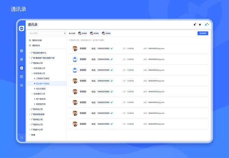Viewport: 229px width, 158px height.
Task: Open the messages icon in the sidebar
Action: (x=22, y=51)
